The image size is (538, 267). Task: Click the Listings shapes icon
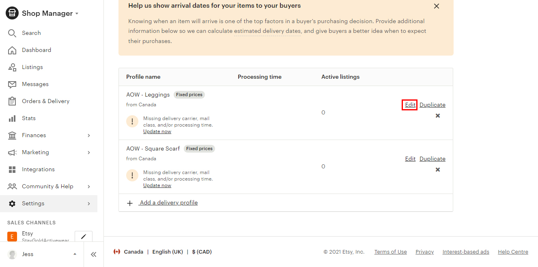pos(12,67)
